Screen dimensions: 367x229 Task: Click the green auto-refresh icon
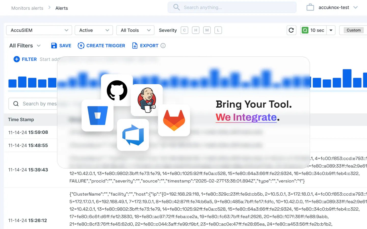click(x=305, y=30)
